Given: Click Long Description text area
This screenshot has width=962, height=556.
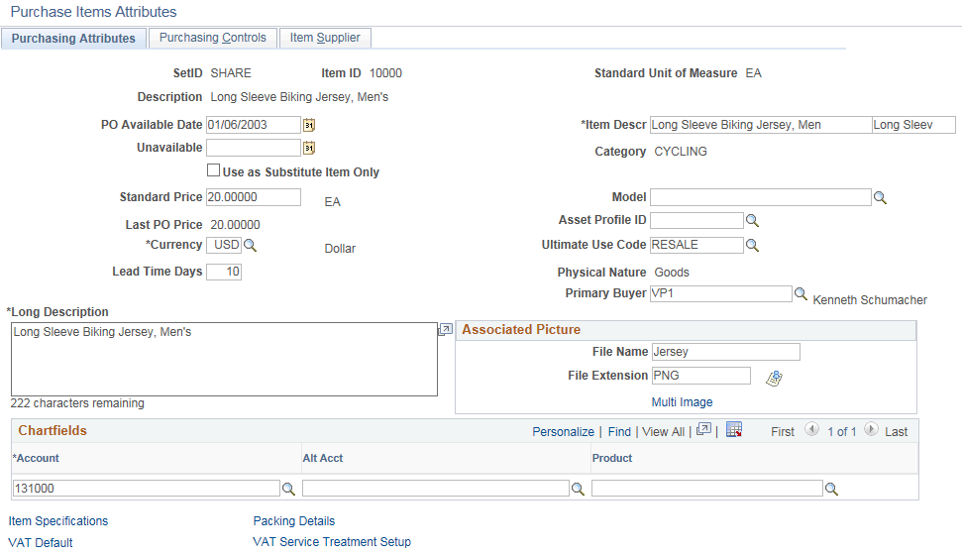Looking at the screenshot, I should [224, 359].
